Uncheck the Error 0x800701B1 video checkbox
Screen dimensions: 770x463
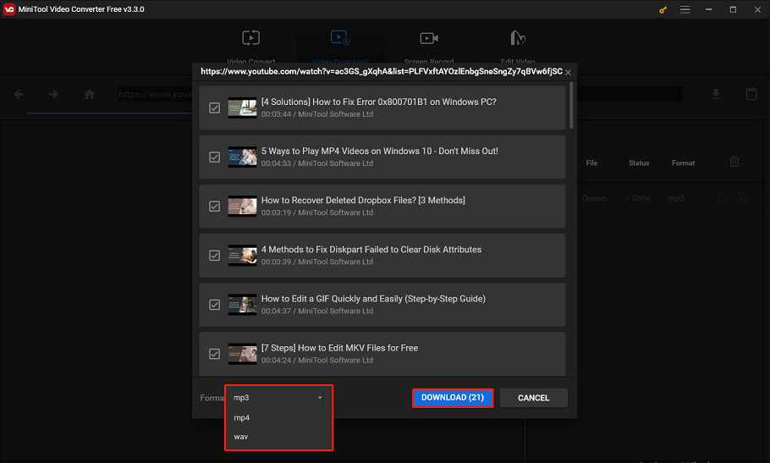215,108
